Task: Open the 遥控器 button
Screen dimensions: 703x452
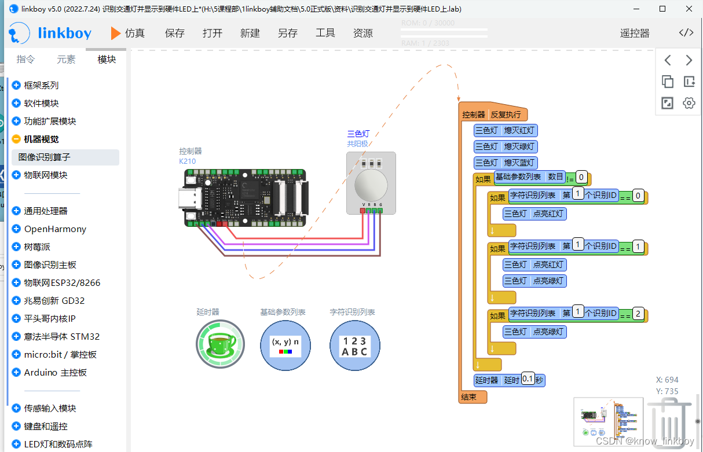Action: pyautogui.click(x=635, y=33)
